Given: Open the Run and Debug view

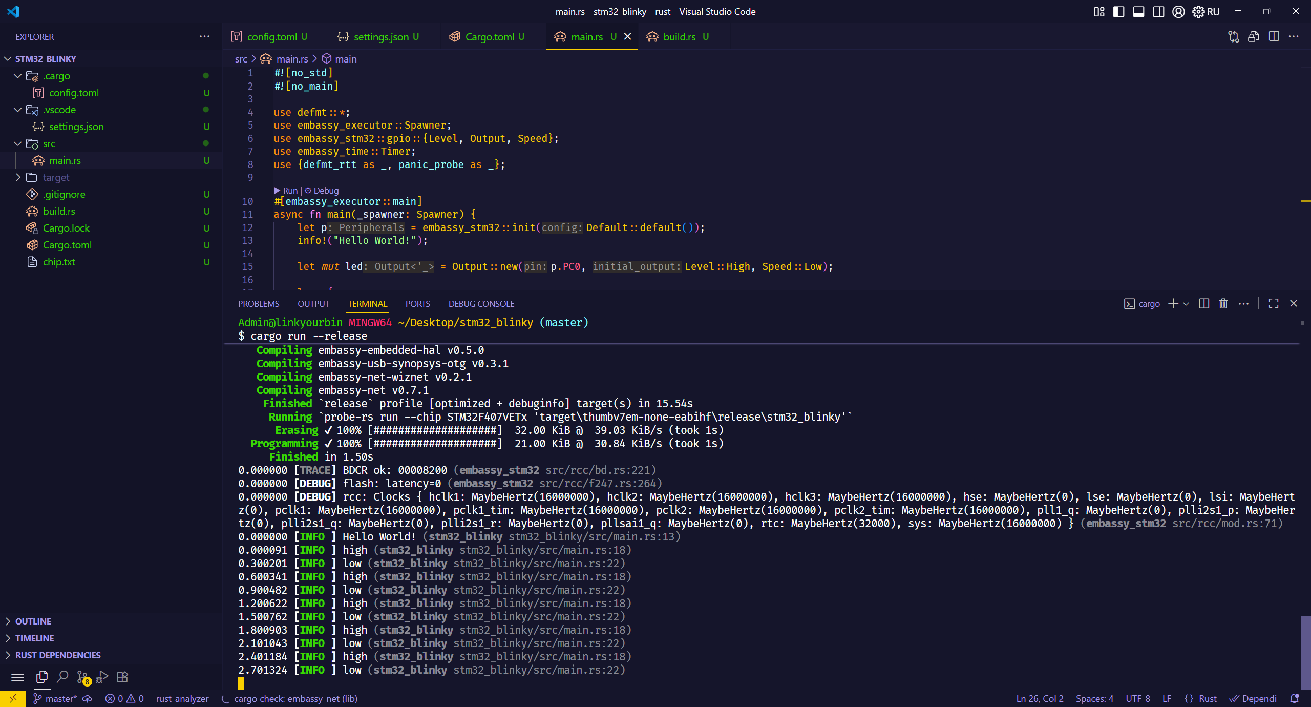Looking at the screenshot, I should [x=102, y=677].
